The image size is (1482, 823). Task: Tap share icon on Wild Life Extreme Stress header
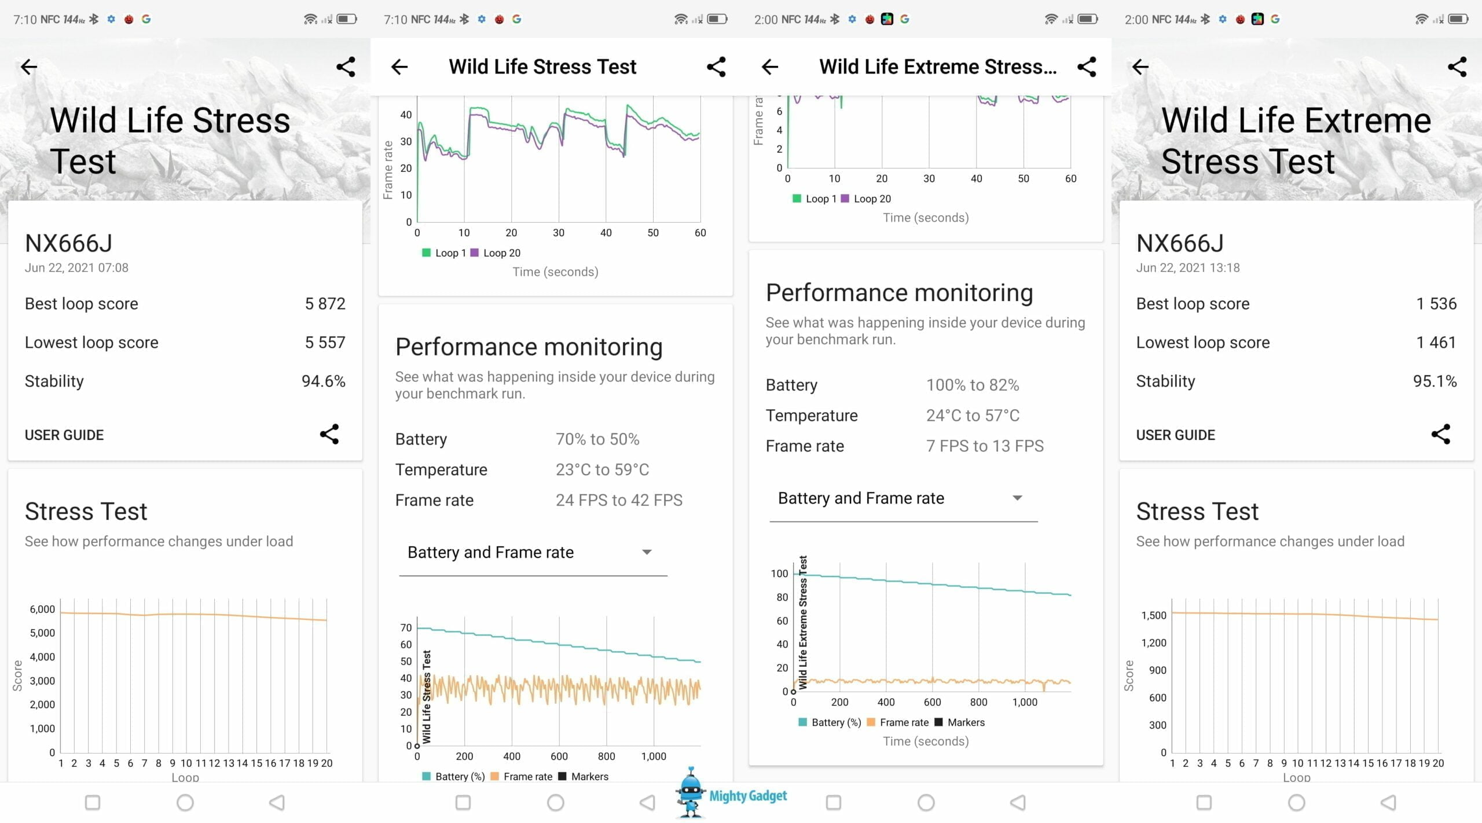pyautogui.click(x=1087, y=67)
